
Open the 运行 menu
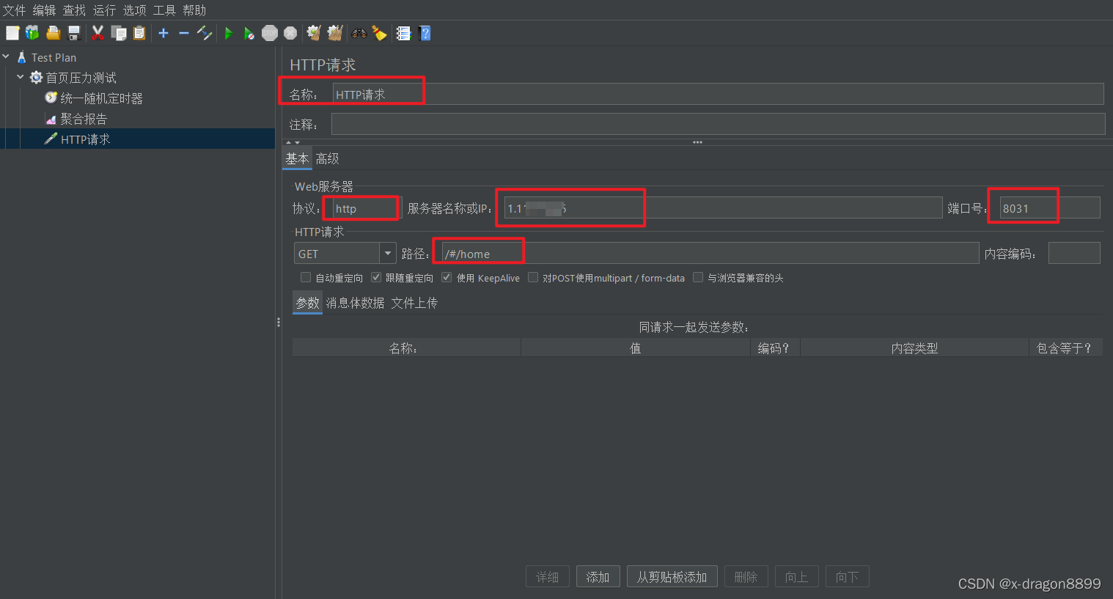coord(104,10)
